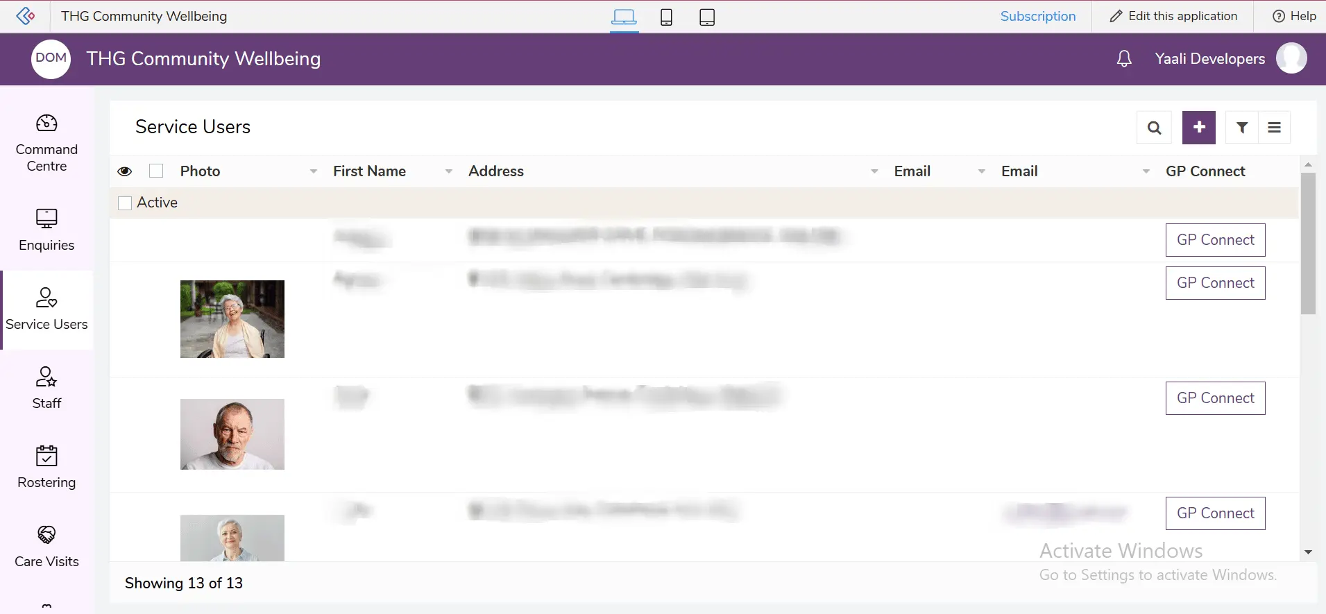Click the search magnifier icon

pos(1154,128)
